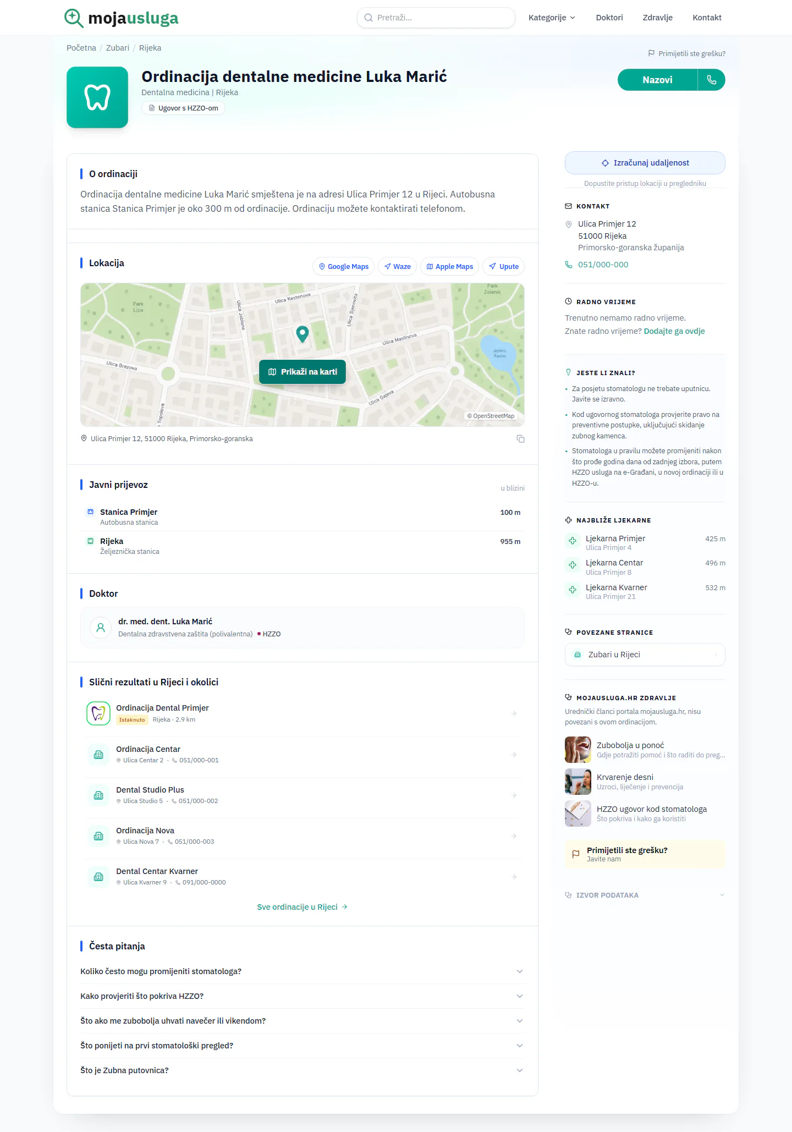This screenshot has height=1132, width=792.
Task: Open location in Apple Maps
Action: (450, 266)
